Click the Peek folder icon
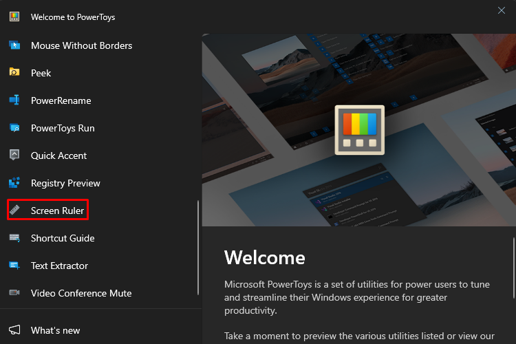The width and height of the screenshot is (516, 344). (14, 72)
